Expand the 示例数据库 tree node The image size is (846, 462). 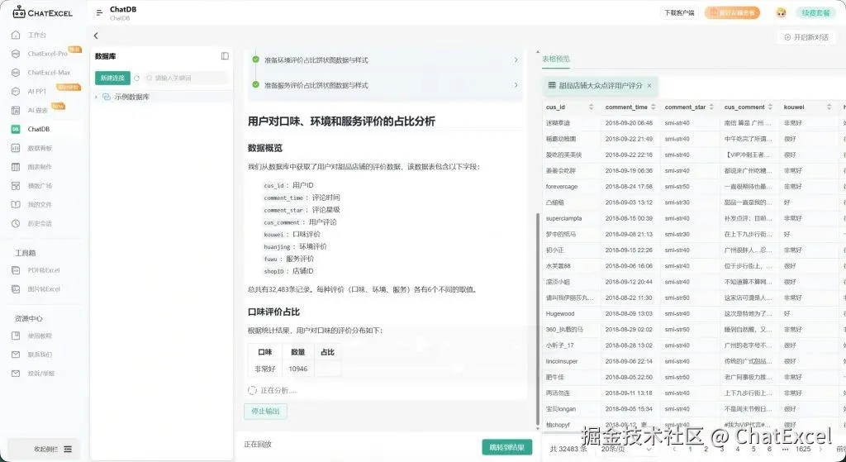(x=97, y=98)
